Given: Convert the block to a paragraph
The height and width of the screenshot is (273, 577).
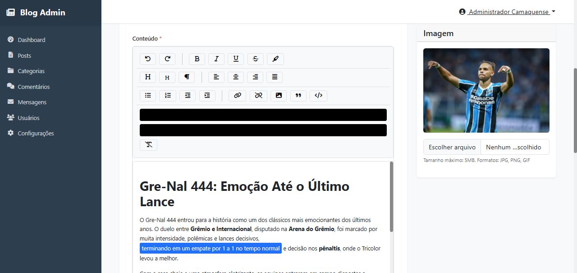Looking at the screenshot, I should point(187,77).
